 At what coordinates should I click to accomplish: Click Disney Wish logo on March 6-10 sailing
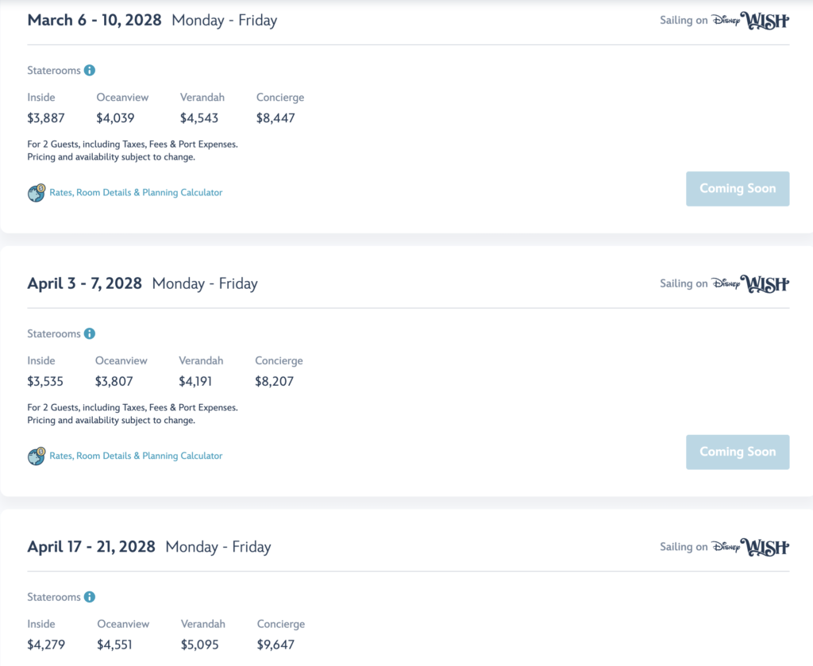(750, 21)
